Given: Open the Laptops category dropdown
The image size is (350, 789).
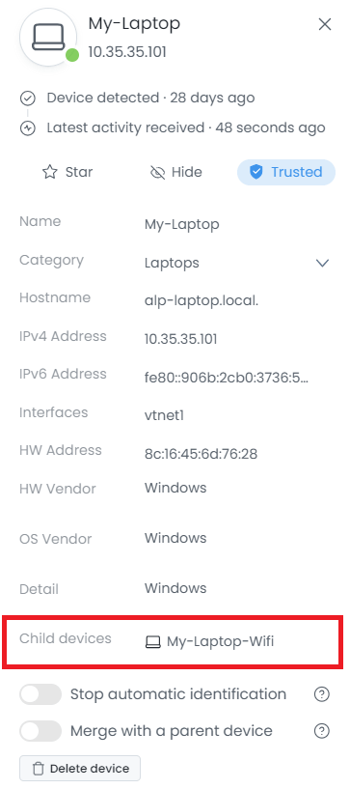Looking at the screenshot, I should click(236, 263).
